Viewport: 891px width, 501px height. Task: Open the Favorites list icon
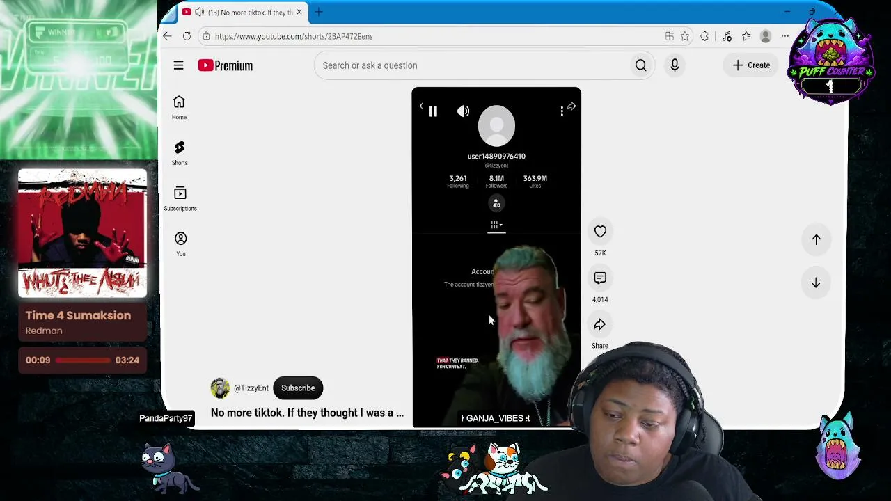746,36
